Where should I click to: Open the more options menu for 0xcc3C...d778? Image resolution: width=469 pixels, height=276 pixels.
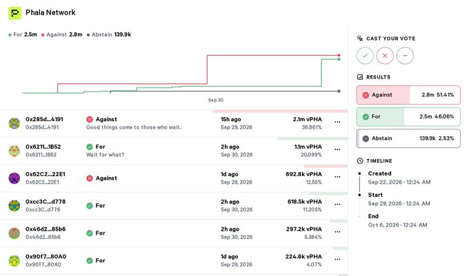point(337,204)
